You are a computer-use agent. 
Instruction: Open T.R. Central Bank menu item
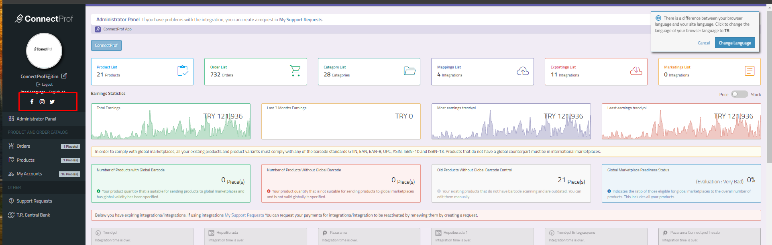(33, 215)
